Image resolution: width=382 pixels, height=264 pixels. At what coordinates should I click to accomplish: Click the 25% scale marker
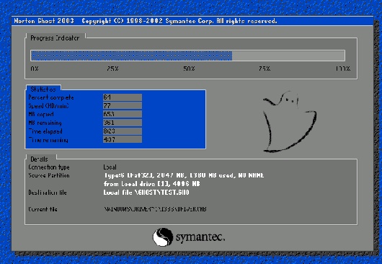click(112, 69)
